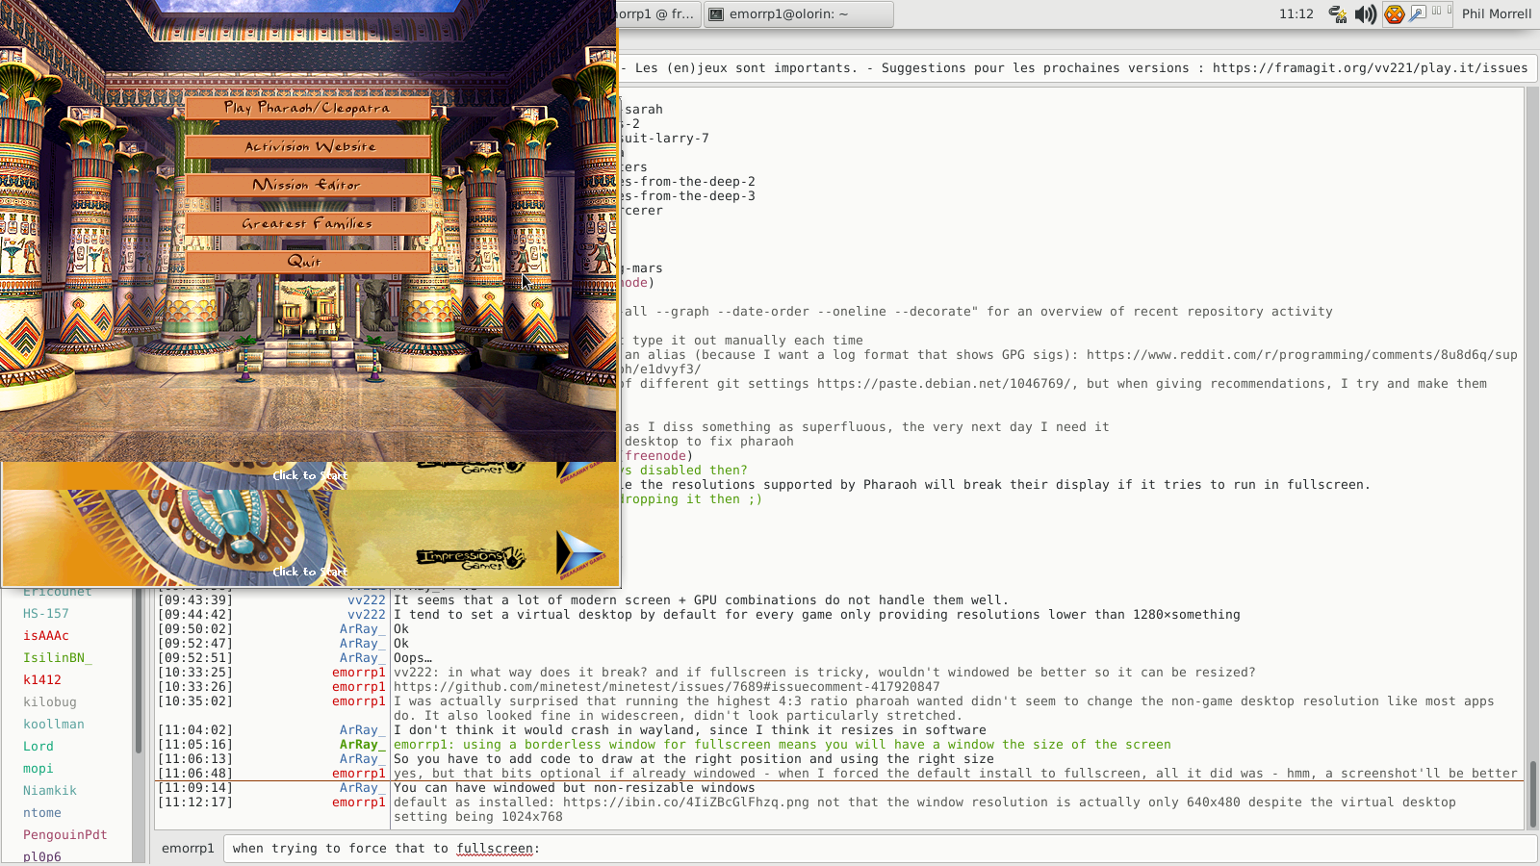Start the game via Play Pharaoh/Cleopatra

(x=307, y=108)
